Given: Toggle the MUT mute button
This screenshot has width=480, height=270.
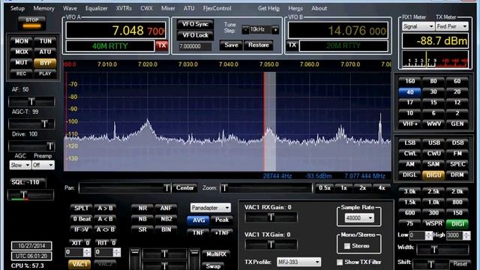Looking at the screenshot, I should coord(22,62).
